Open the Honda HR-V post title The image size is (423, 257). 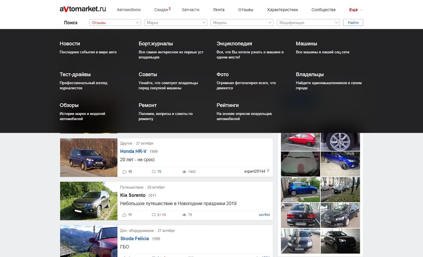click(x=133, y=151)
